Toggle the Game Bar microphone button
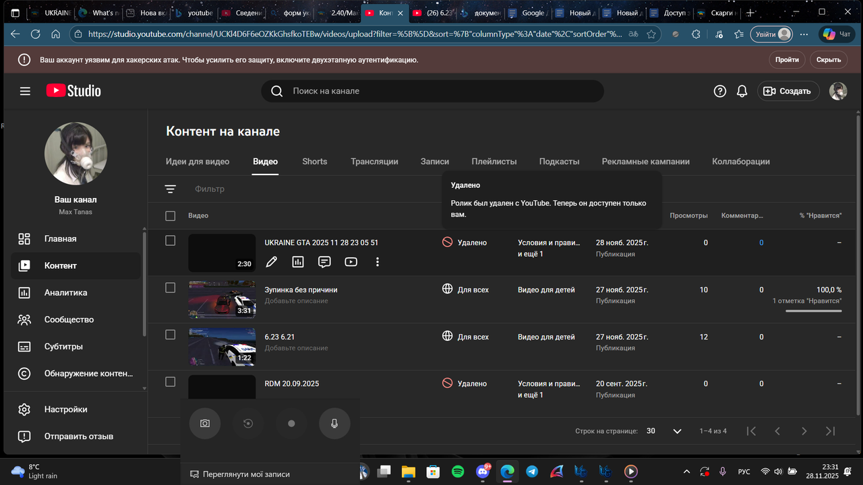The width and height of the screenshot is (863, 485). click(x=335, y=424)
